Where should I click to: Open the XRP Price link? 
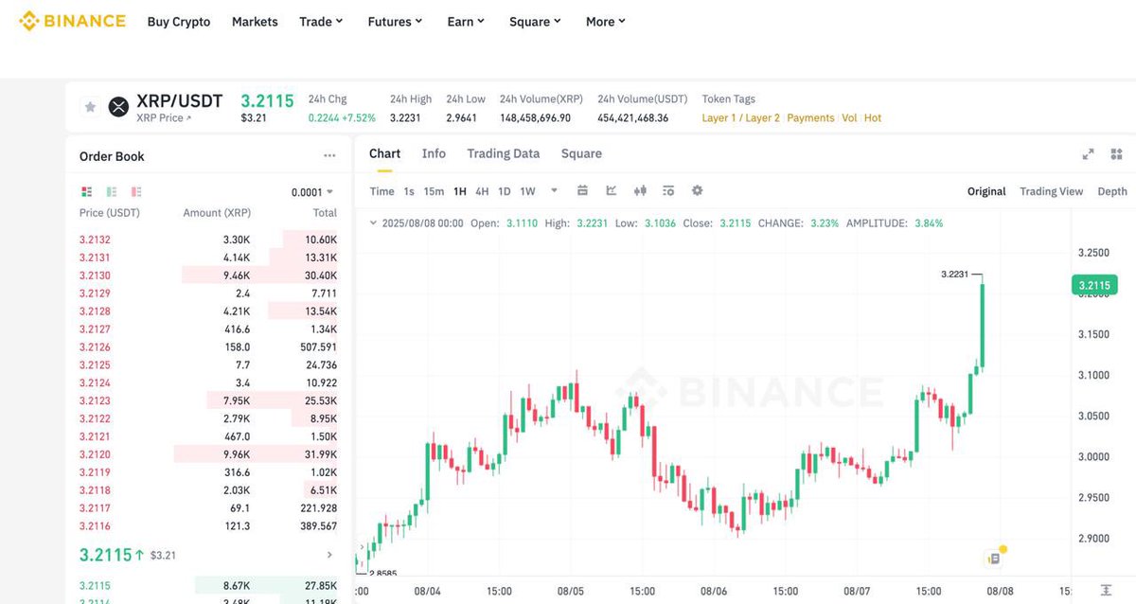pyautogui.click(x=163, y=118)
